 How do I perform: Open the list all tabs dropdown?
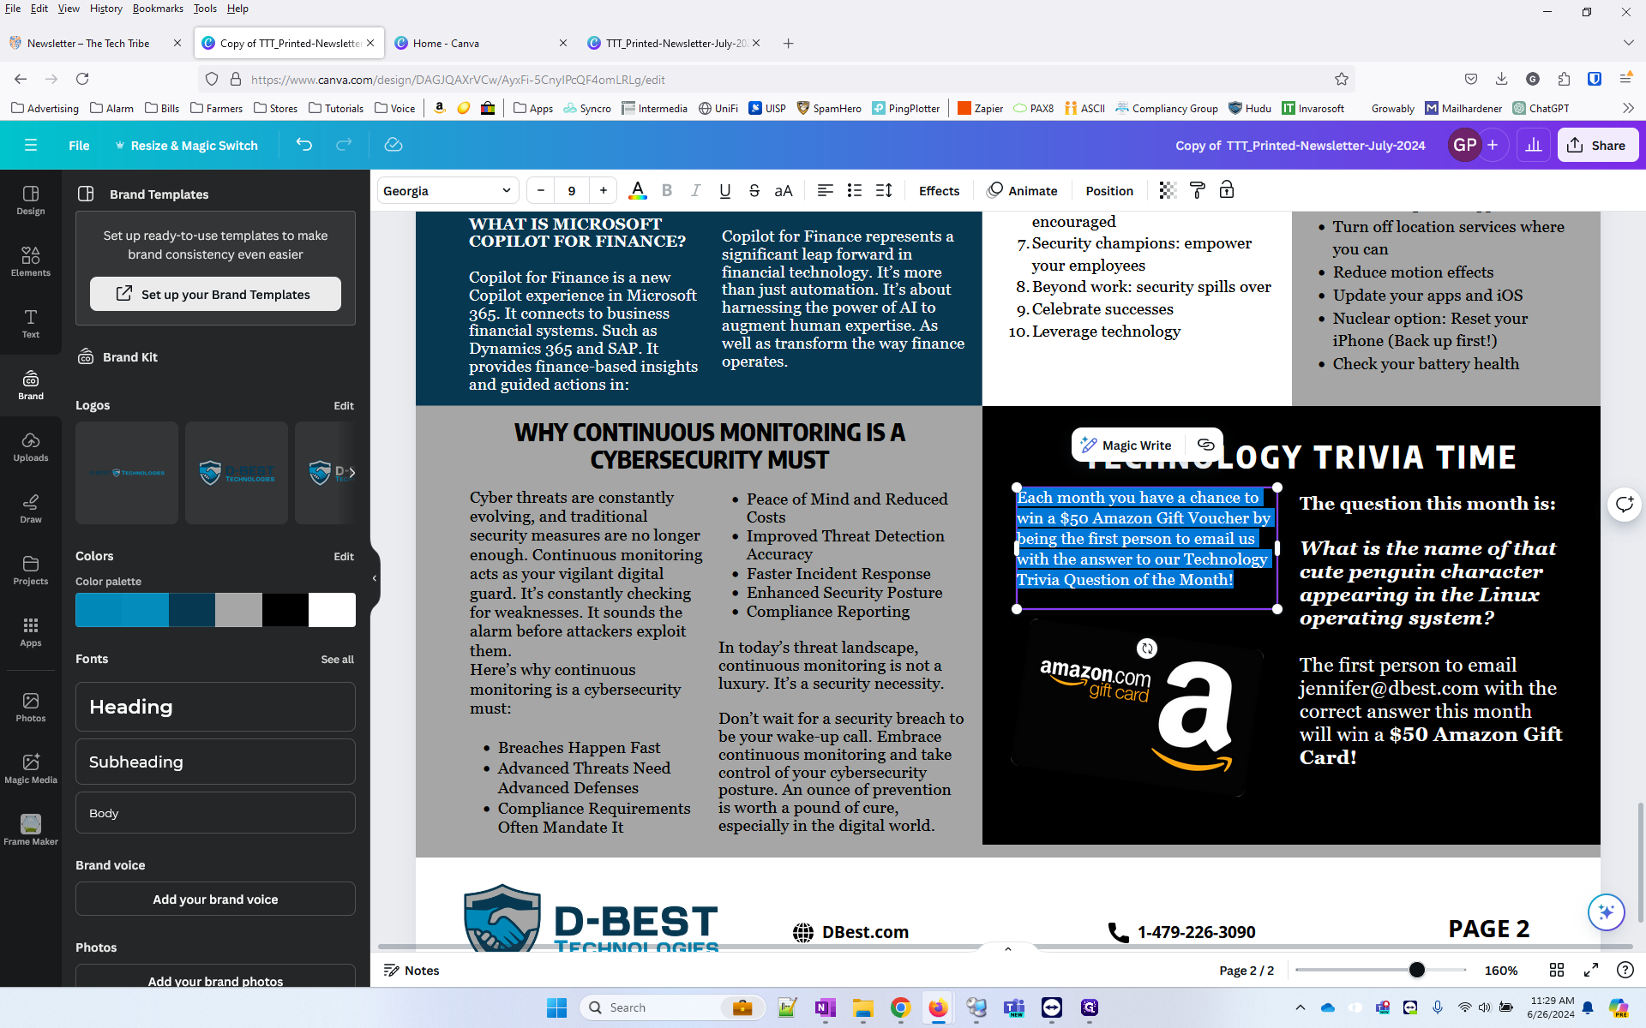(1628, 43)
